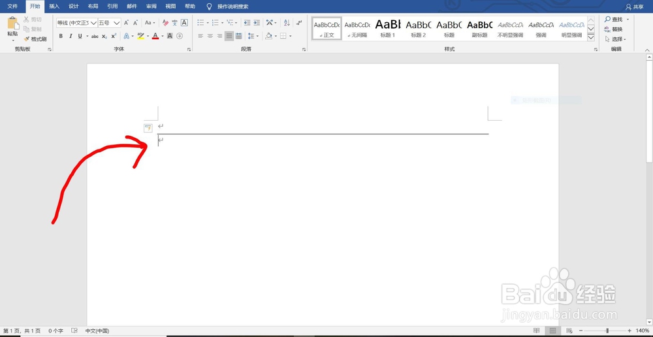Increase font size with grow font icon

point(126,22)
